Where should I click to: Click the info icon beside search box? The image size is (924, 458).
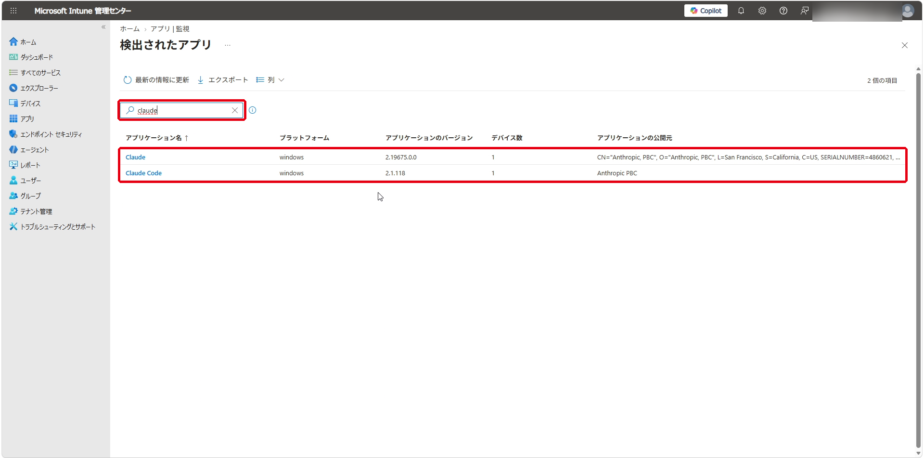click(253, 110)
